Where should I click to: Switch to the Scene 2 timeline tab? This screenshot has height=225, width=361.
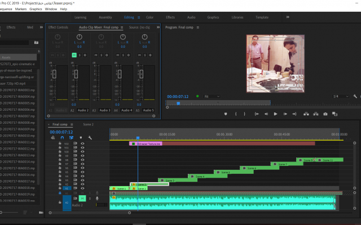88,124
